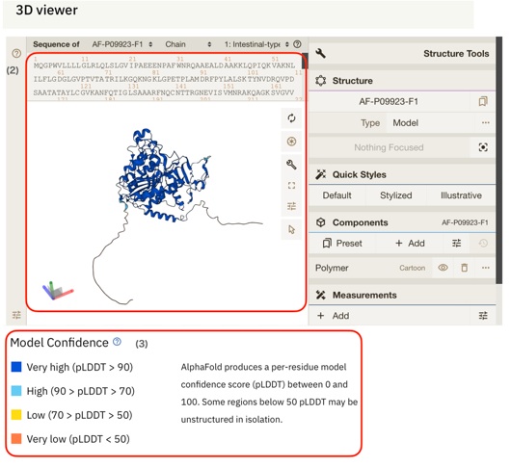Click the focus target icon beside Nothing Focused
The width and height of the screenshot is (511, 467).
click(x=483, y=147)
